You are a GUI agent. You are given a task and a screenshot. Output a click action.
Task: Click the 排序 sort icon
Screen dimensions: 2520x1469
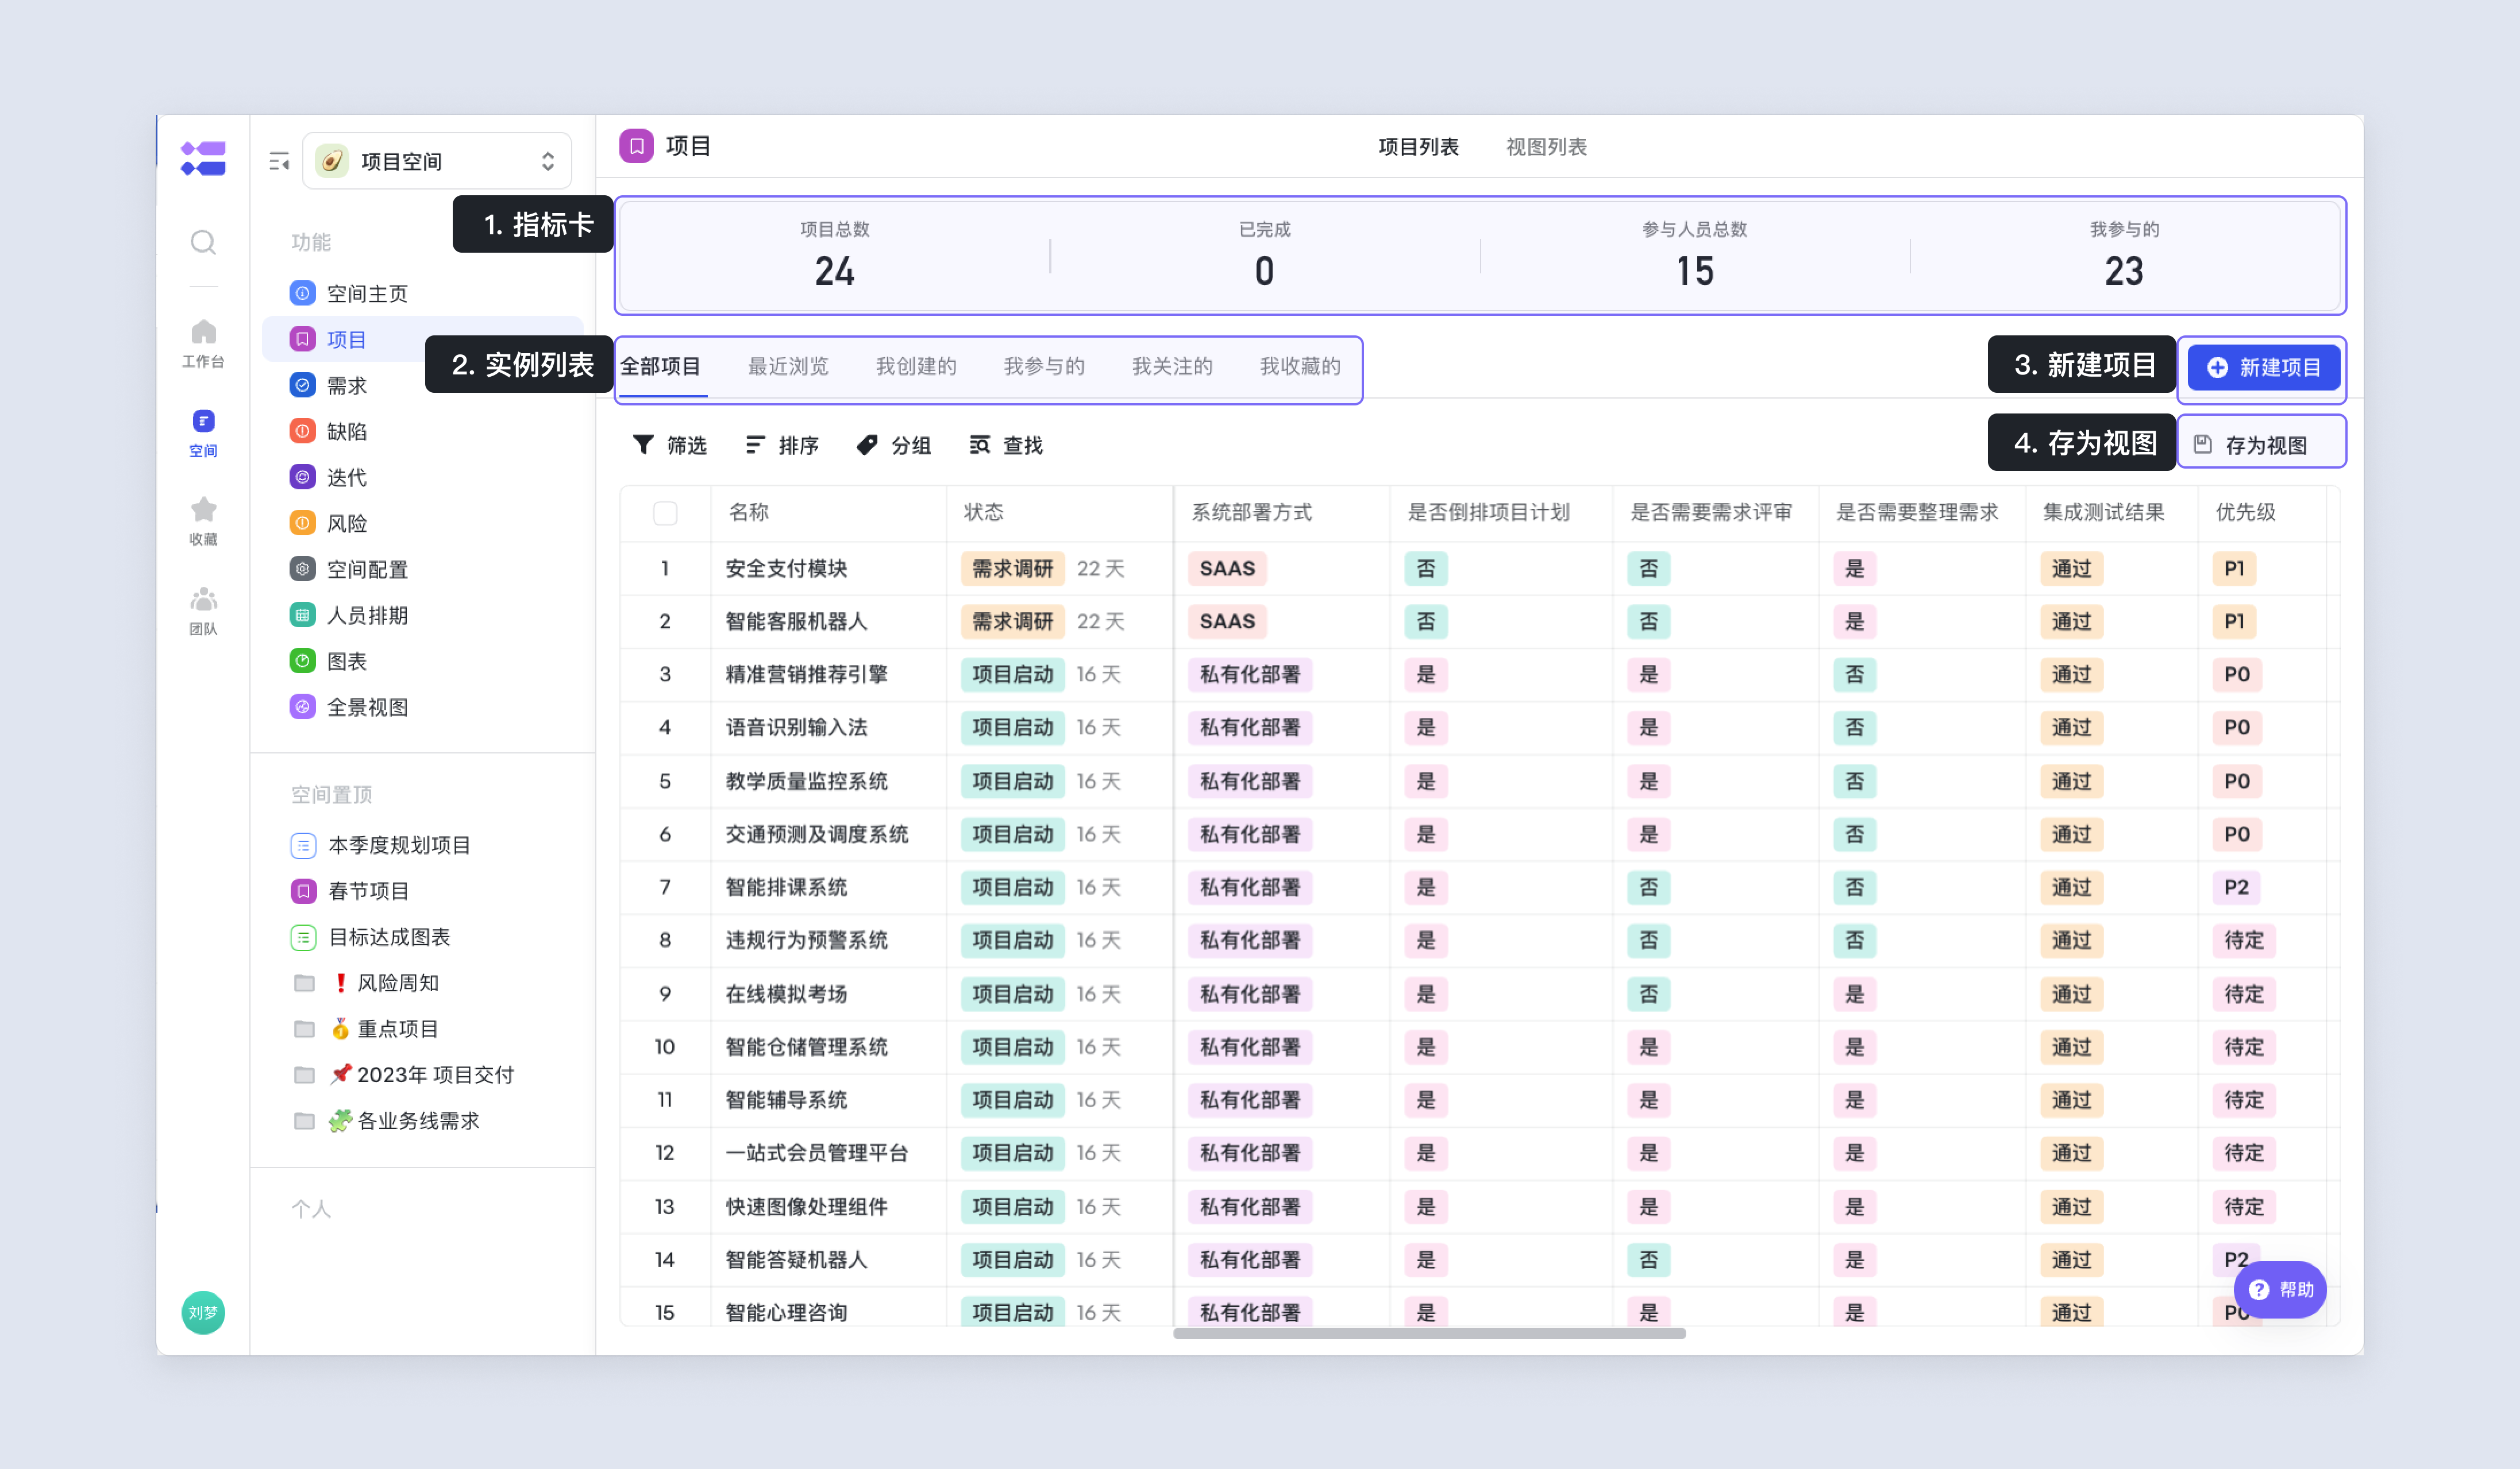[x=756, y=444]
